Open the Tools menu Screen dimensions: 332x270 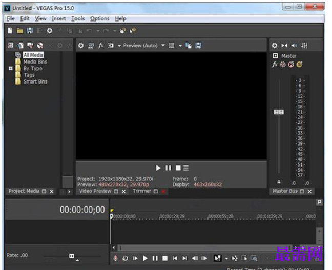tap(78, 18)
